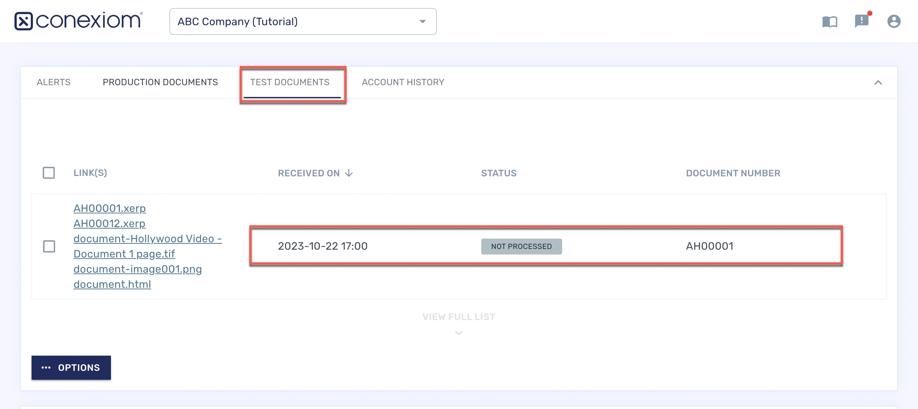Select the Test Documents tab
The width and height of the screenshot is (918, 409).
290,82
